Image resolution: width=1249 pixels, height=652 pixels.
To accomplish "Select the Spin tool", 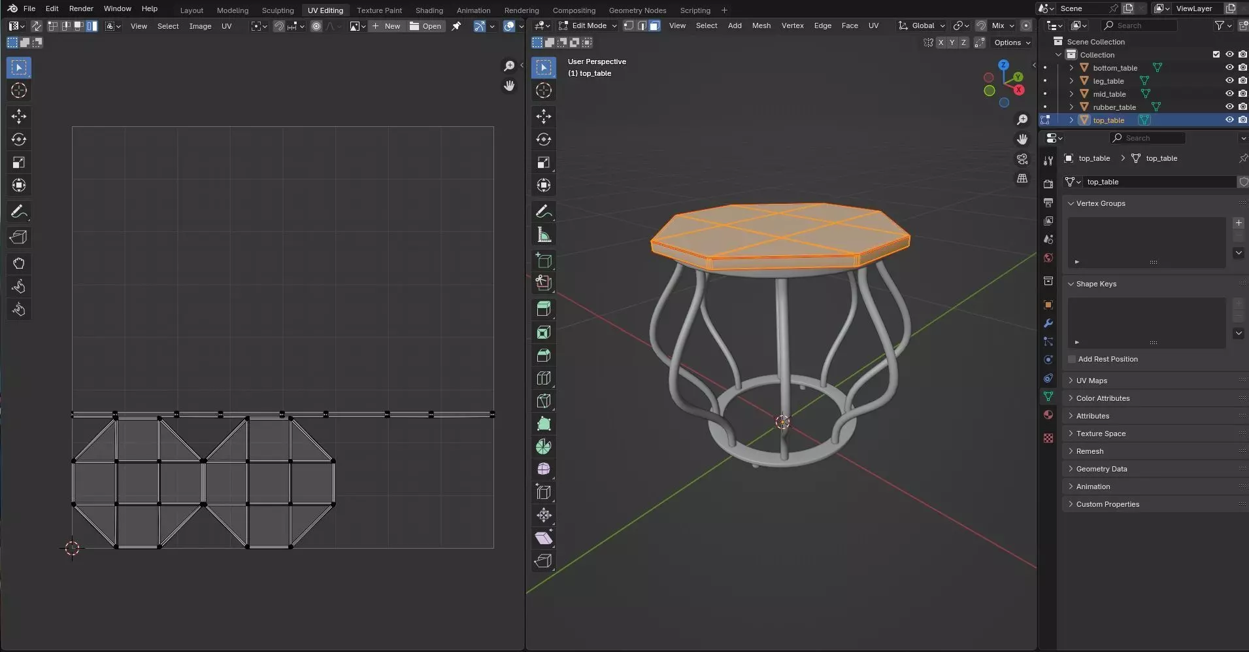I will coord(544,447).
